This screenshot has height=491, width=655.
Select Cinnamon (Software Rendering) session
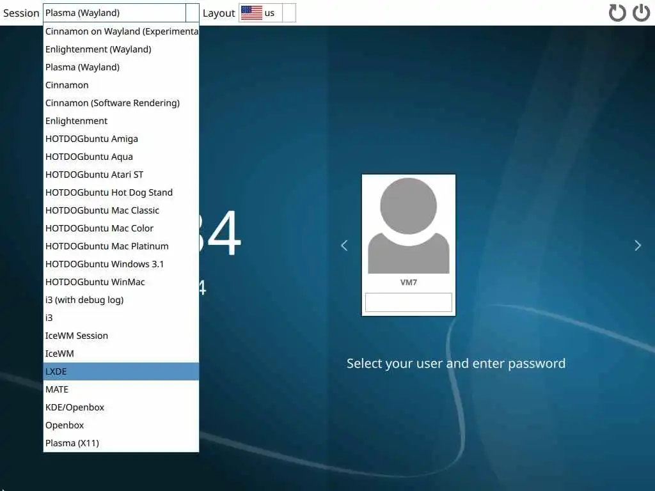(x=121, y=103)
